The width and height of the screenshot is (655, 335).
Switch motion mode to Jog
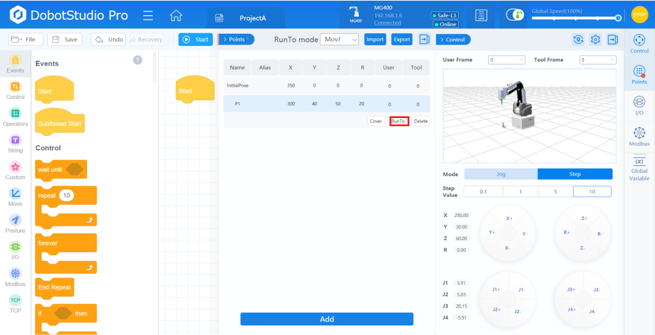501,174
